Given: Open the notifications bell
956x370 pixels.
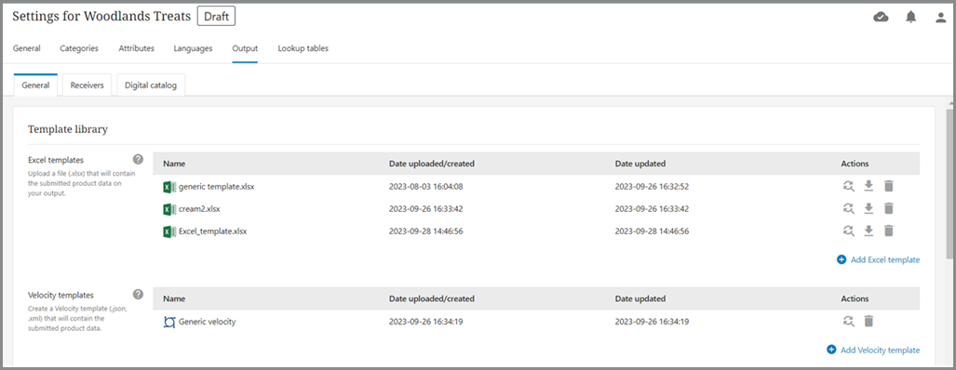Looking at the screenshot, I should pos(911,17).
